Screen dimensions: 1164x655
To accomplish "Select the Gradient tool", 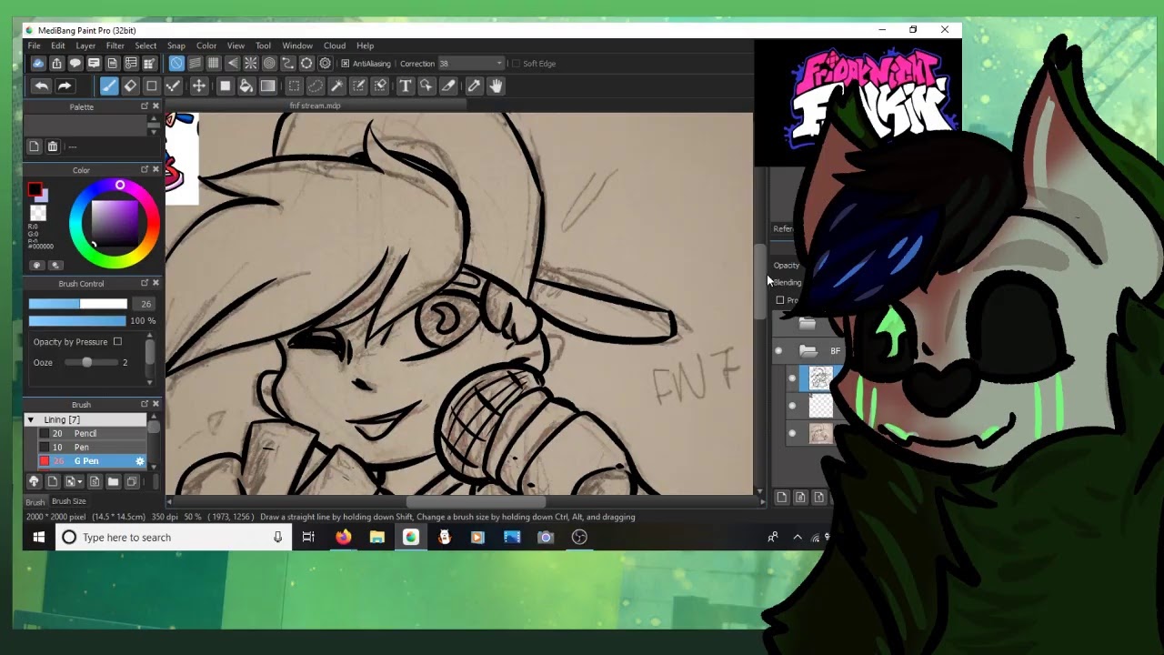I will (x=267, y=86).
